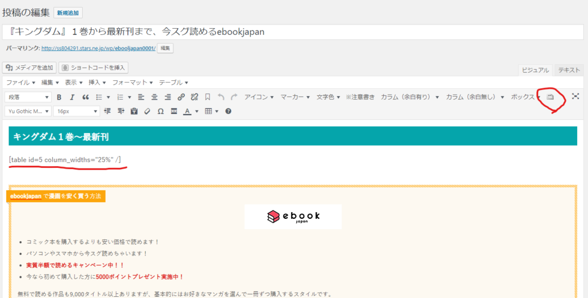Remove link with unlink icon
Image resolution: width=588 pixels, height=298 pixels.
click(x=194, y=97)
